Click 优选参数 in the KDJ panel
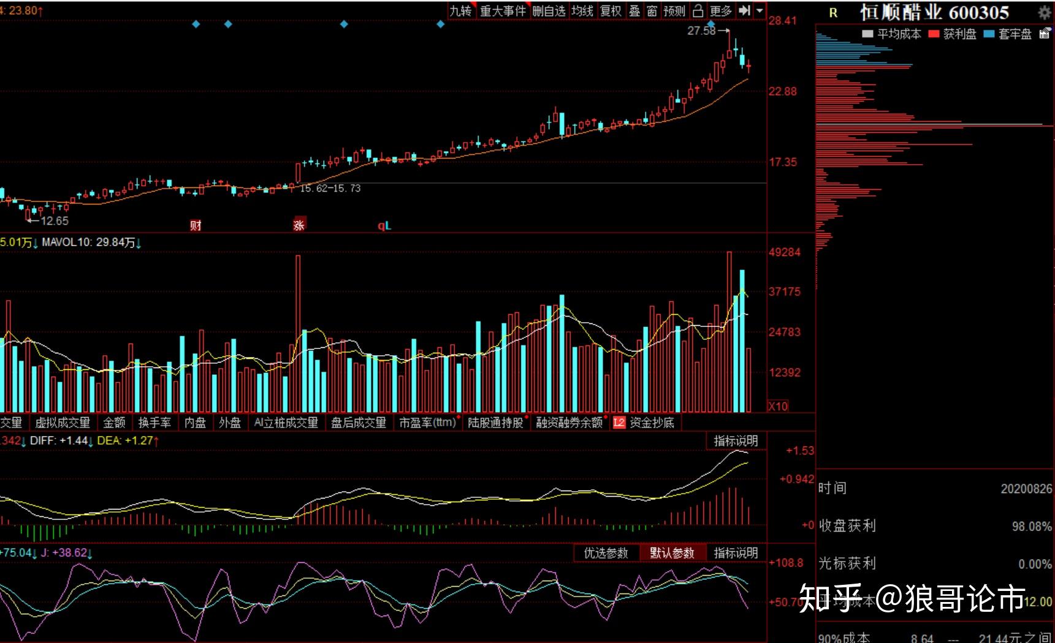The image size is (1055, 643). [x=606, y=553]
